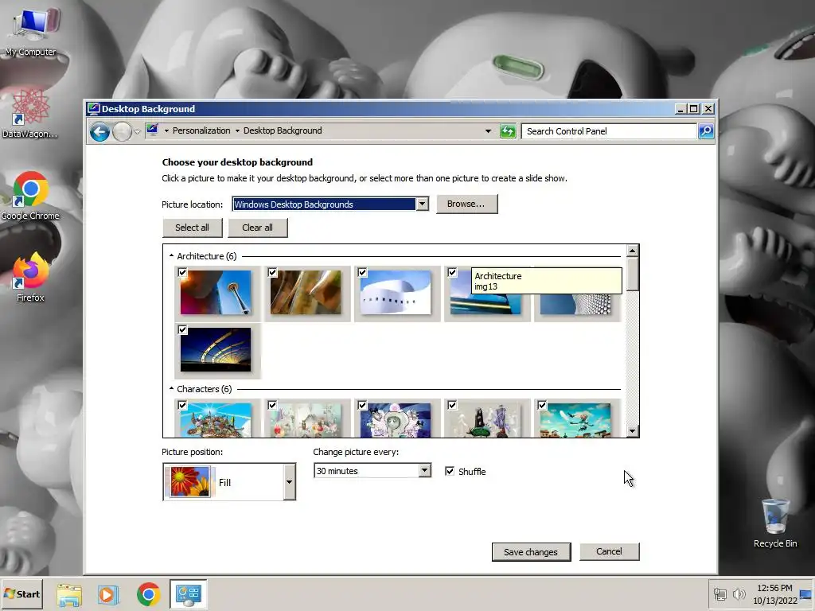The image size is (815, 611).
Task: Open the Picture position Fill dropdown
Action: [x=289, y=482]
